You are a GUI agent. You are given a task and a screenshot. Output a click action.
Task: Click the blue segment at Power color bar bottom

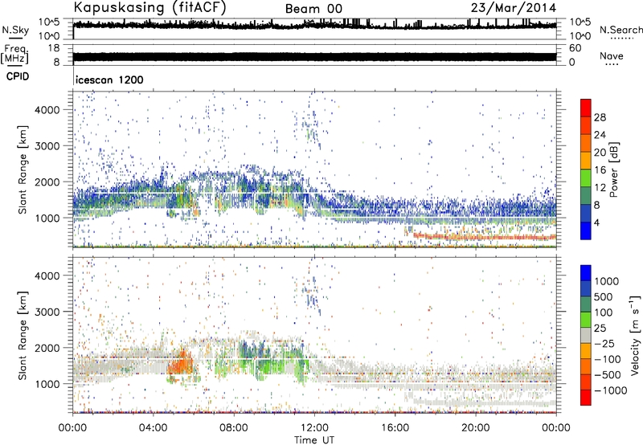(586, 231)
